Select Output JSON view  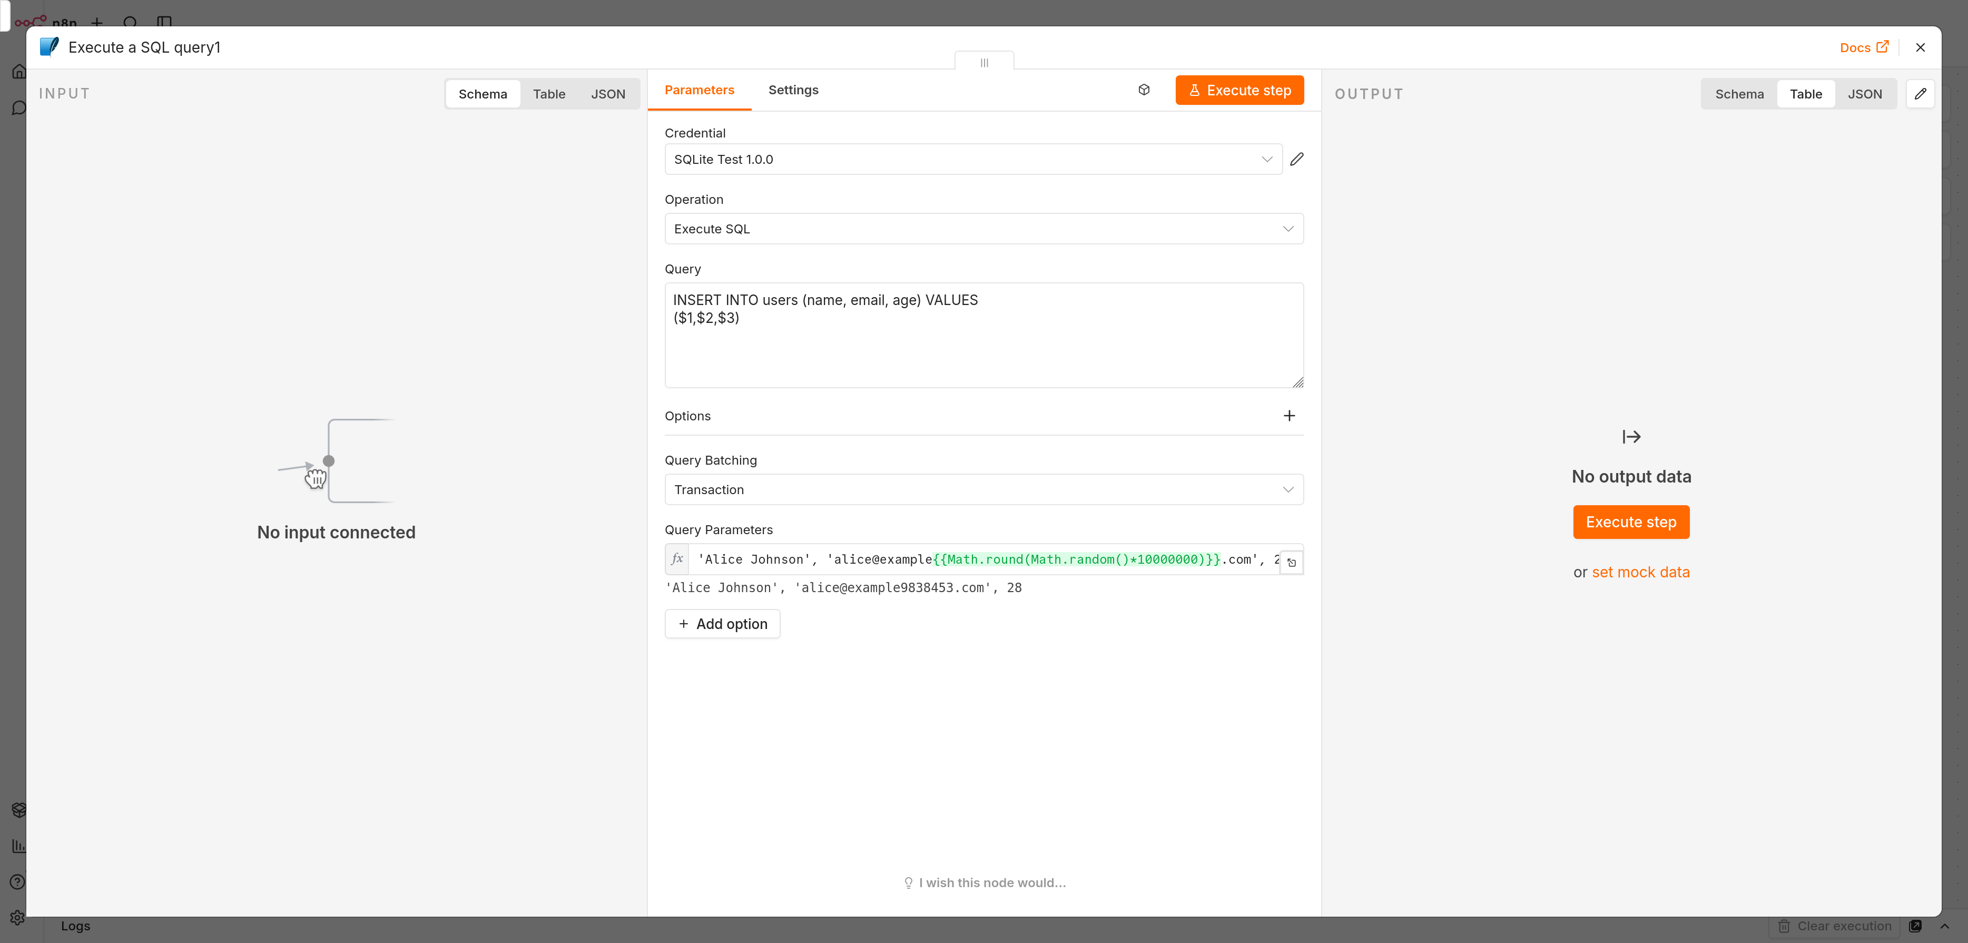click(1864, 94)
